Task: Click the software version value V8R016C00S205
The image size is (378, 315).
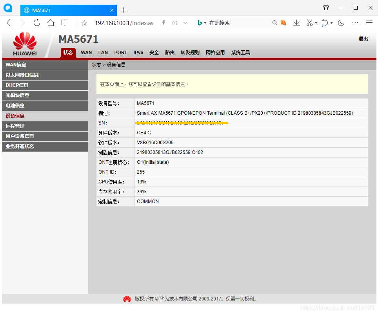Action: click(155, 143)
